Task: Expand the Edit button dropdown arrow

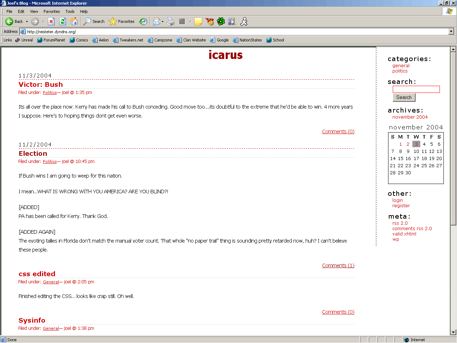Action: click(x=190, y=21)
